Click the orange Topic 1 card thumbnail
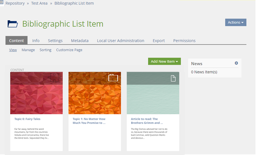The height and width of the screenshot is (155, 277). tap(95, 95)
